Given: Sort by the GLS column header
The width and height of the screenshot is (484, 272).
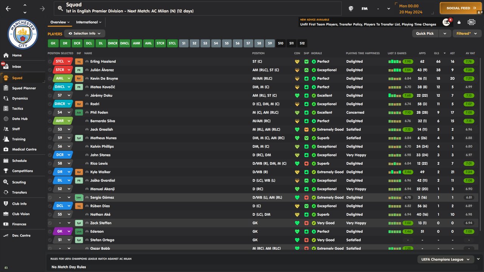Looking at the screenshot, I should tap(438, 53).
